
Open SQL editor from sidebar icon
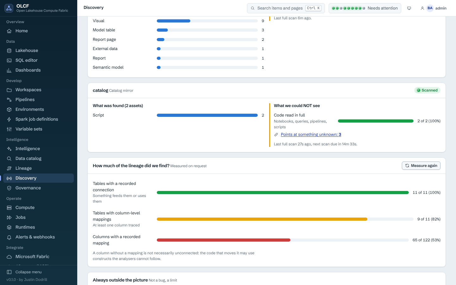9,60
